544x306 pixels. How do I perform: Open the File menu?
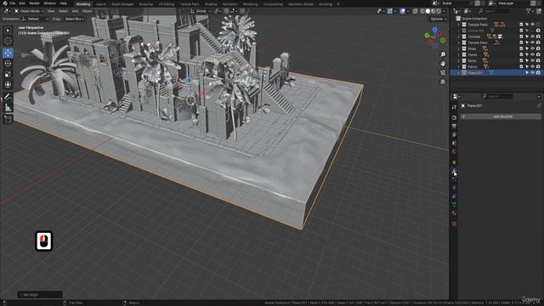[x=12, y=3]
